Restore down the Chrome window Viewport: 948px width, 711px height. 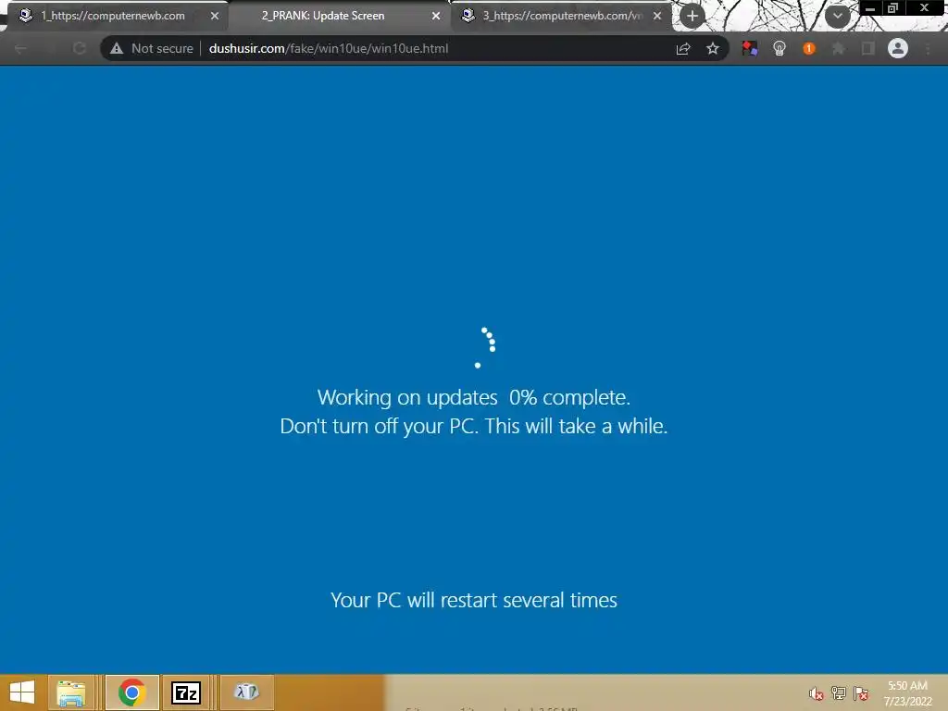892,7
